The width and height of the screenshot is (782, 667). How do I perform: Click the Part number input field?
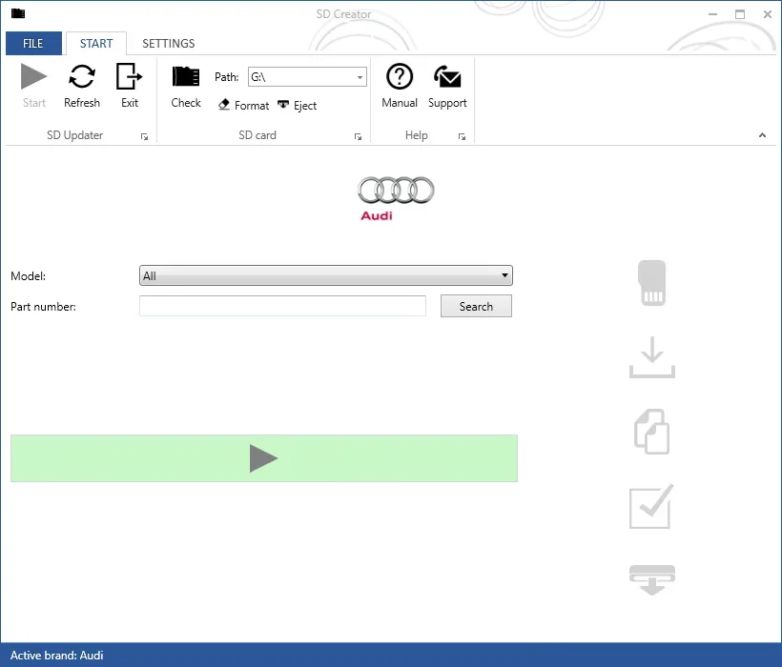(283, 306)
